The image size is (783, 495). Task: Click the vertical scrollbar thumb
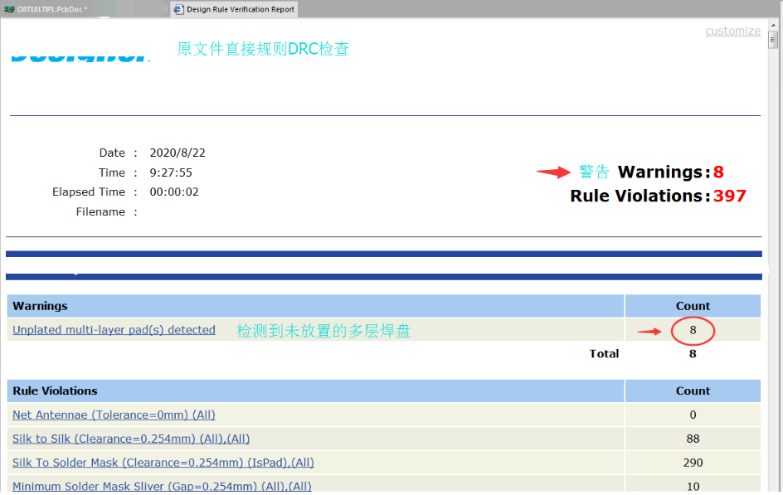coord(772,40)
